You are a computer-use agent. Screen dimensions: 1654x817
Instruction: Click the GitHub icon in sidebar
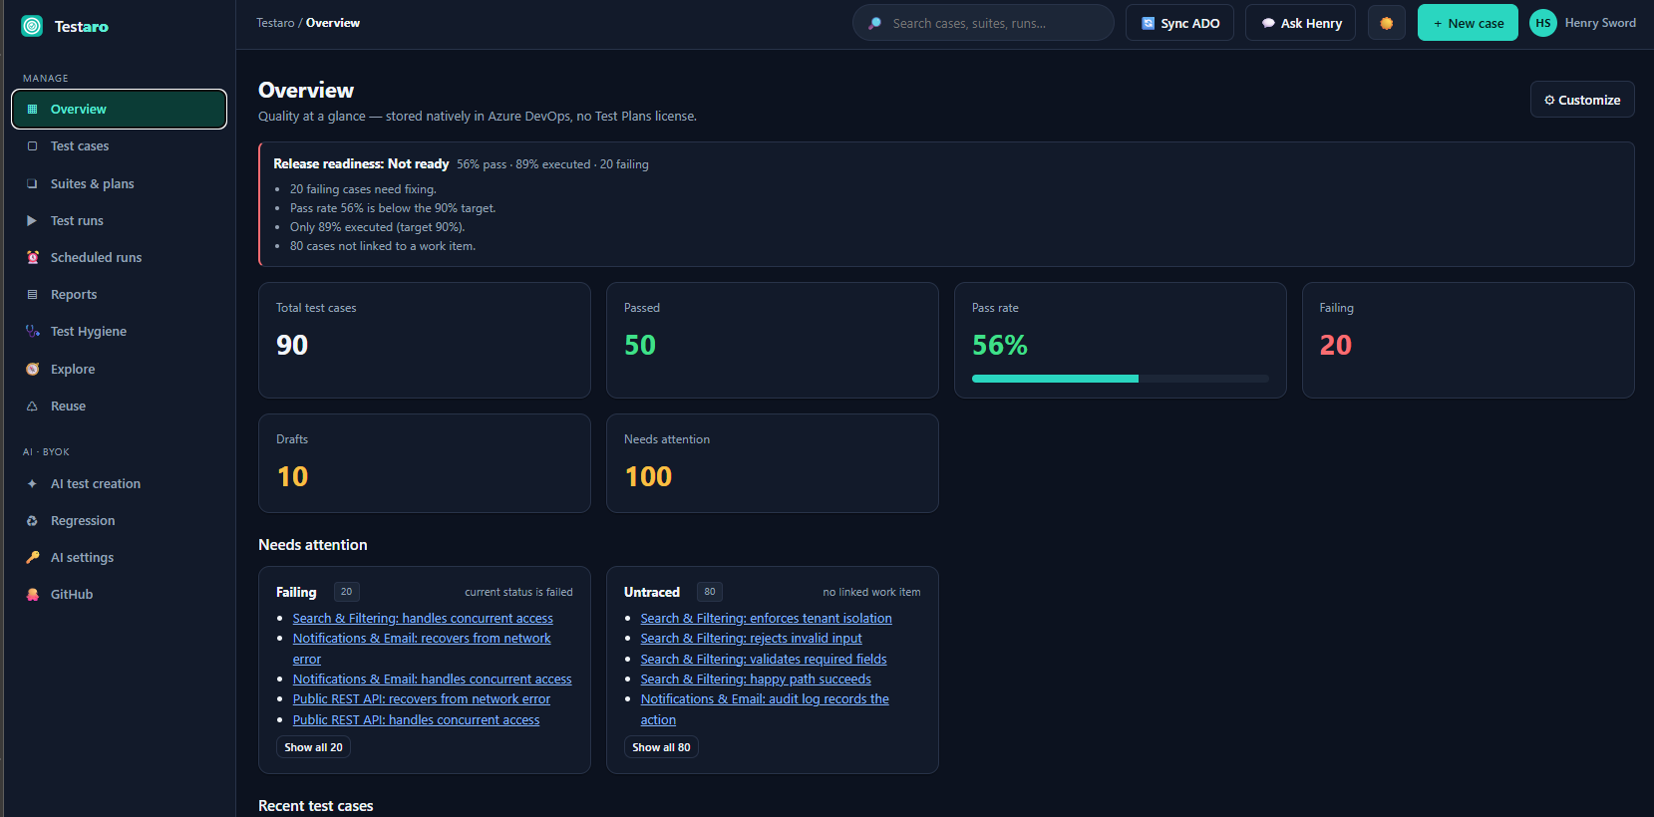pos(32,595)
